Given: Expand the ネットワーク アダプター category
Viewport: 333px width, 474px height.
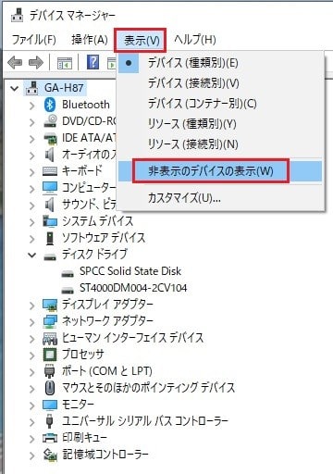Looking at the screenshot, I should click(32, 321).
